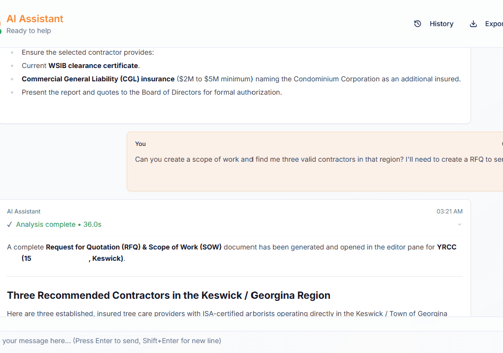
Task: Open the History panel
Action: pos(433,24)
